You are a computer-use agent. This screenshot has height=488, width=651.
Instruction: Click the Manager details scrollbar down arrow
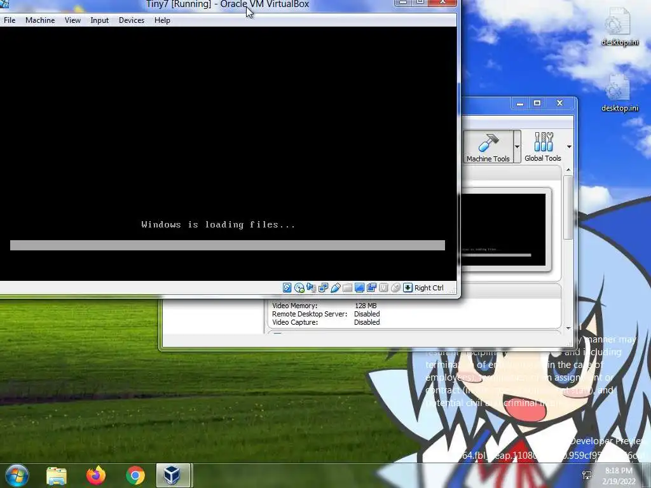[x=568, y=329]
